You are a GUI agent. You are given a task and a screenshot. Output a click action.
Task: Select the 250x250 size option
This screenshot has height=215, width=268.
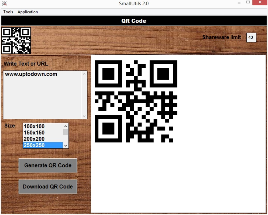pos(43,145)
